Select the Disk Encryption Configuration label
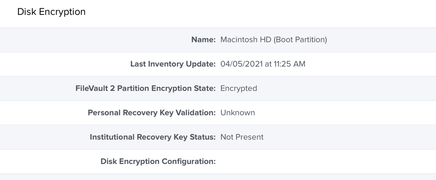Screen dimensions: 436x180 coord(158,161)
